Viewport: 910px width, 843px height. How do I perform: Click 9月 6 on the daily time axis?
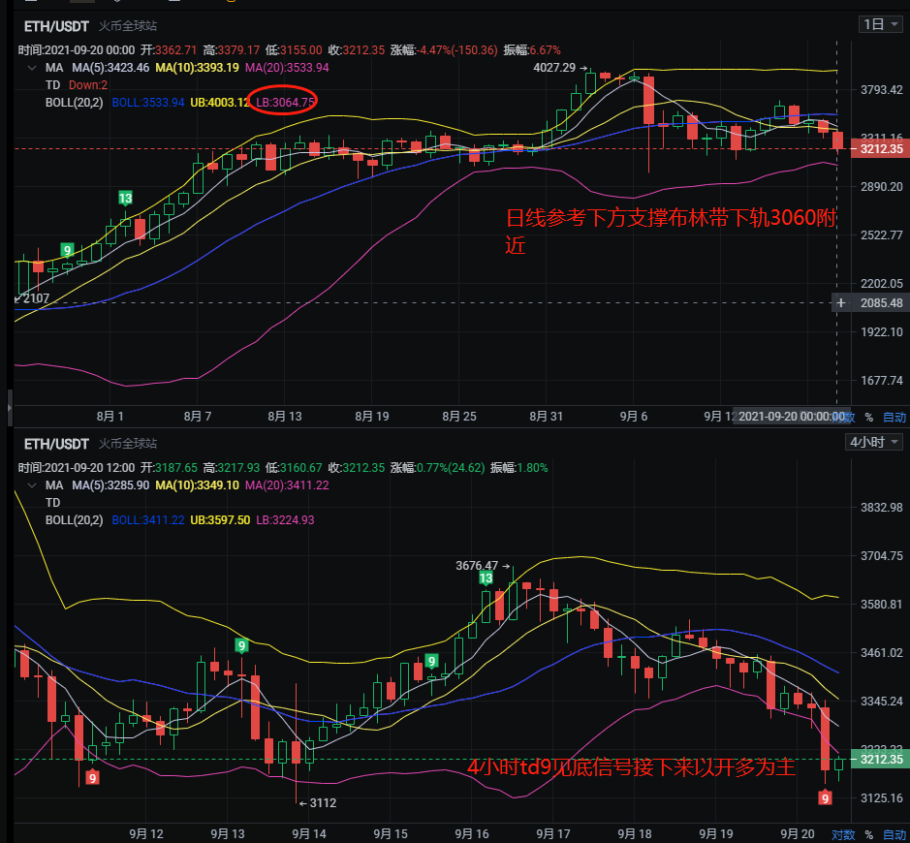click(633, 416)
